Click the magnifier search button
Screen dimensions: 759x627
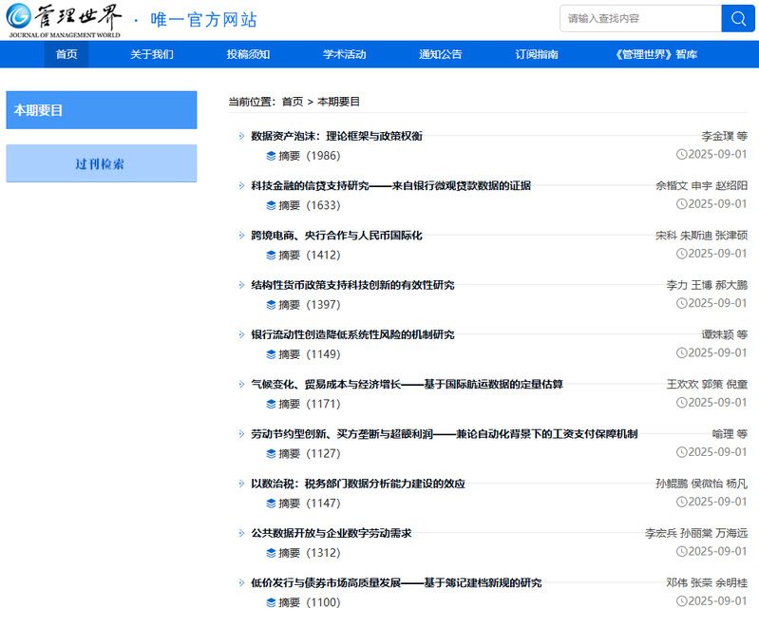(738, 19)
